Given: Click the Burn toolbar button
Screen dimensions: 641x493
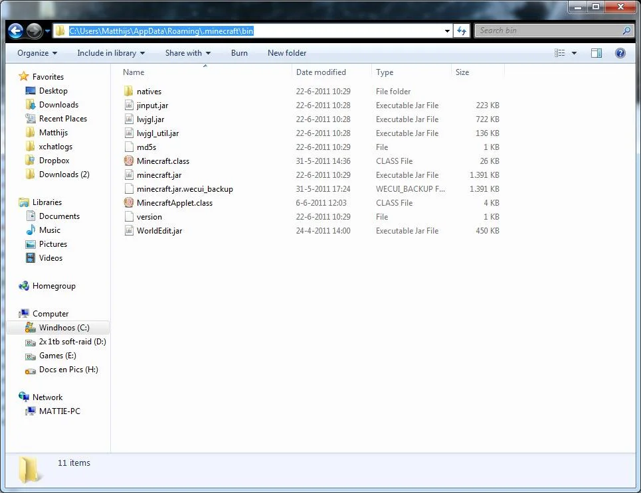Looking at the screenshot, I should tap(239, 53).
